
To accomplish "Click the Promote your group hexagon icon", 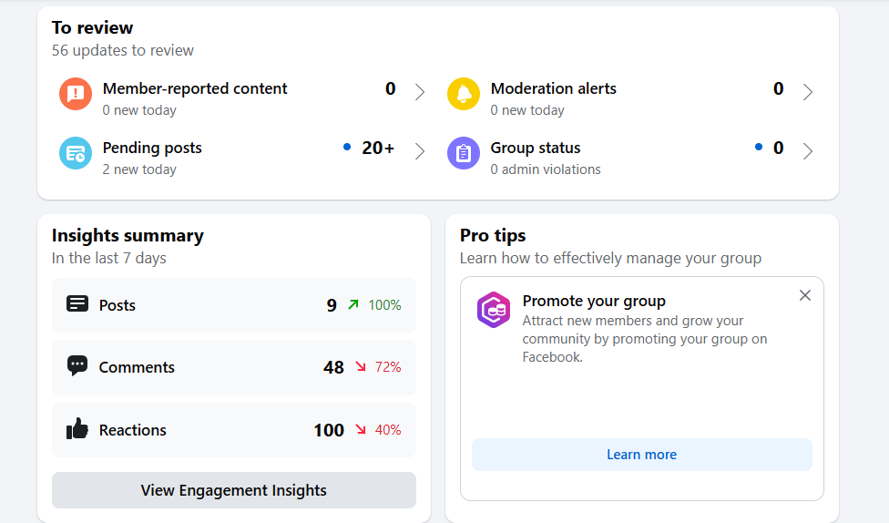I will [x=493, y=310].
